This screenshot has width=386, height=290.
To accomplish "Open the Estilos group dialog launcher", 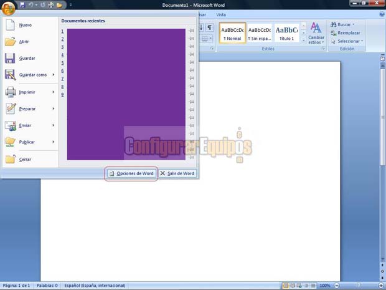I will (x=323, y=49).
